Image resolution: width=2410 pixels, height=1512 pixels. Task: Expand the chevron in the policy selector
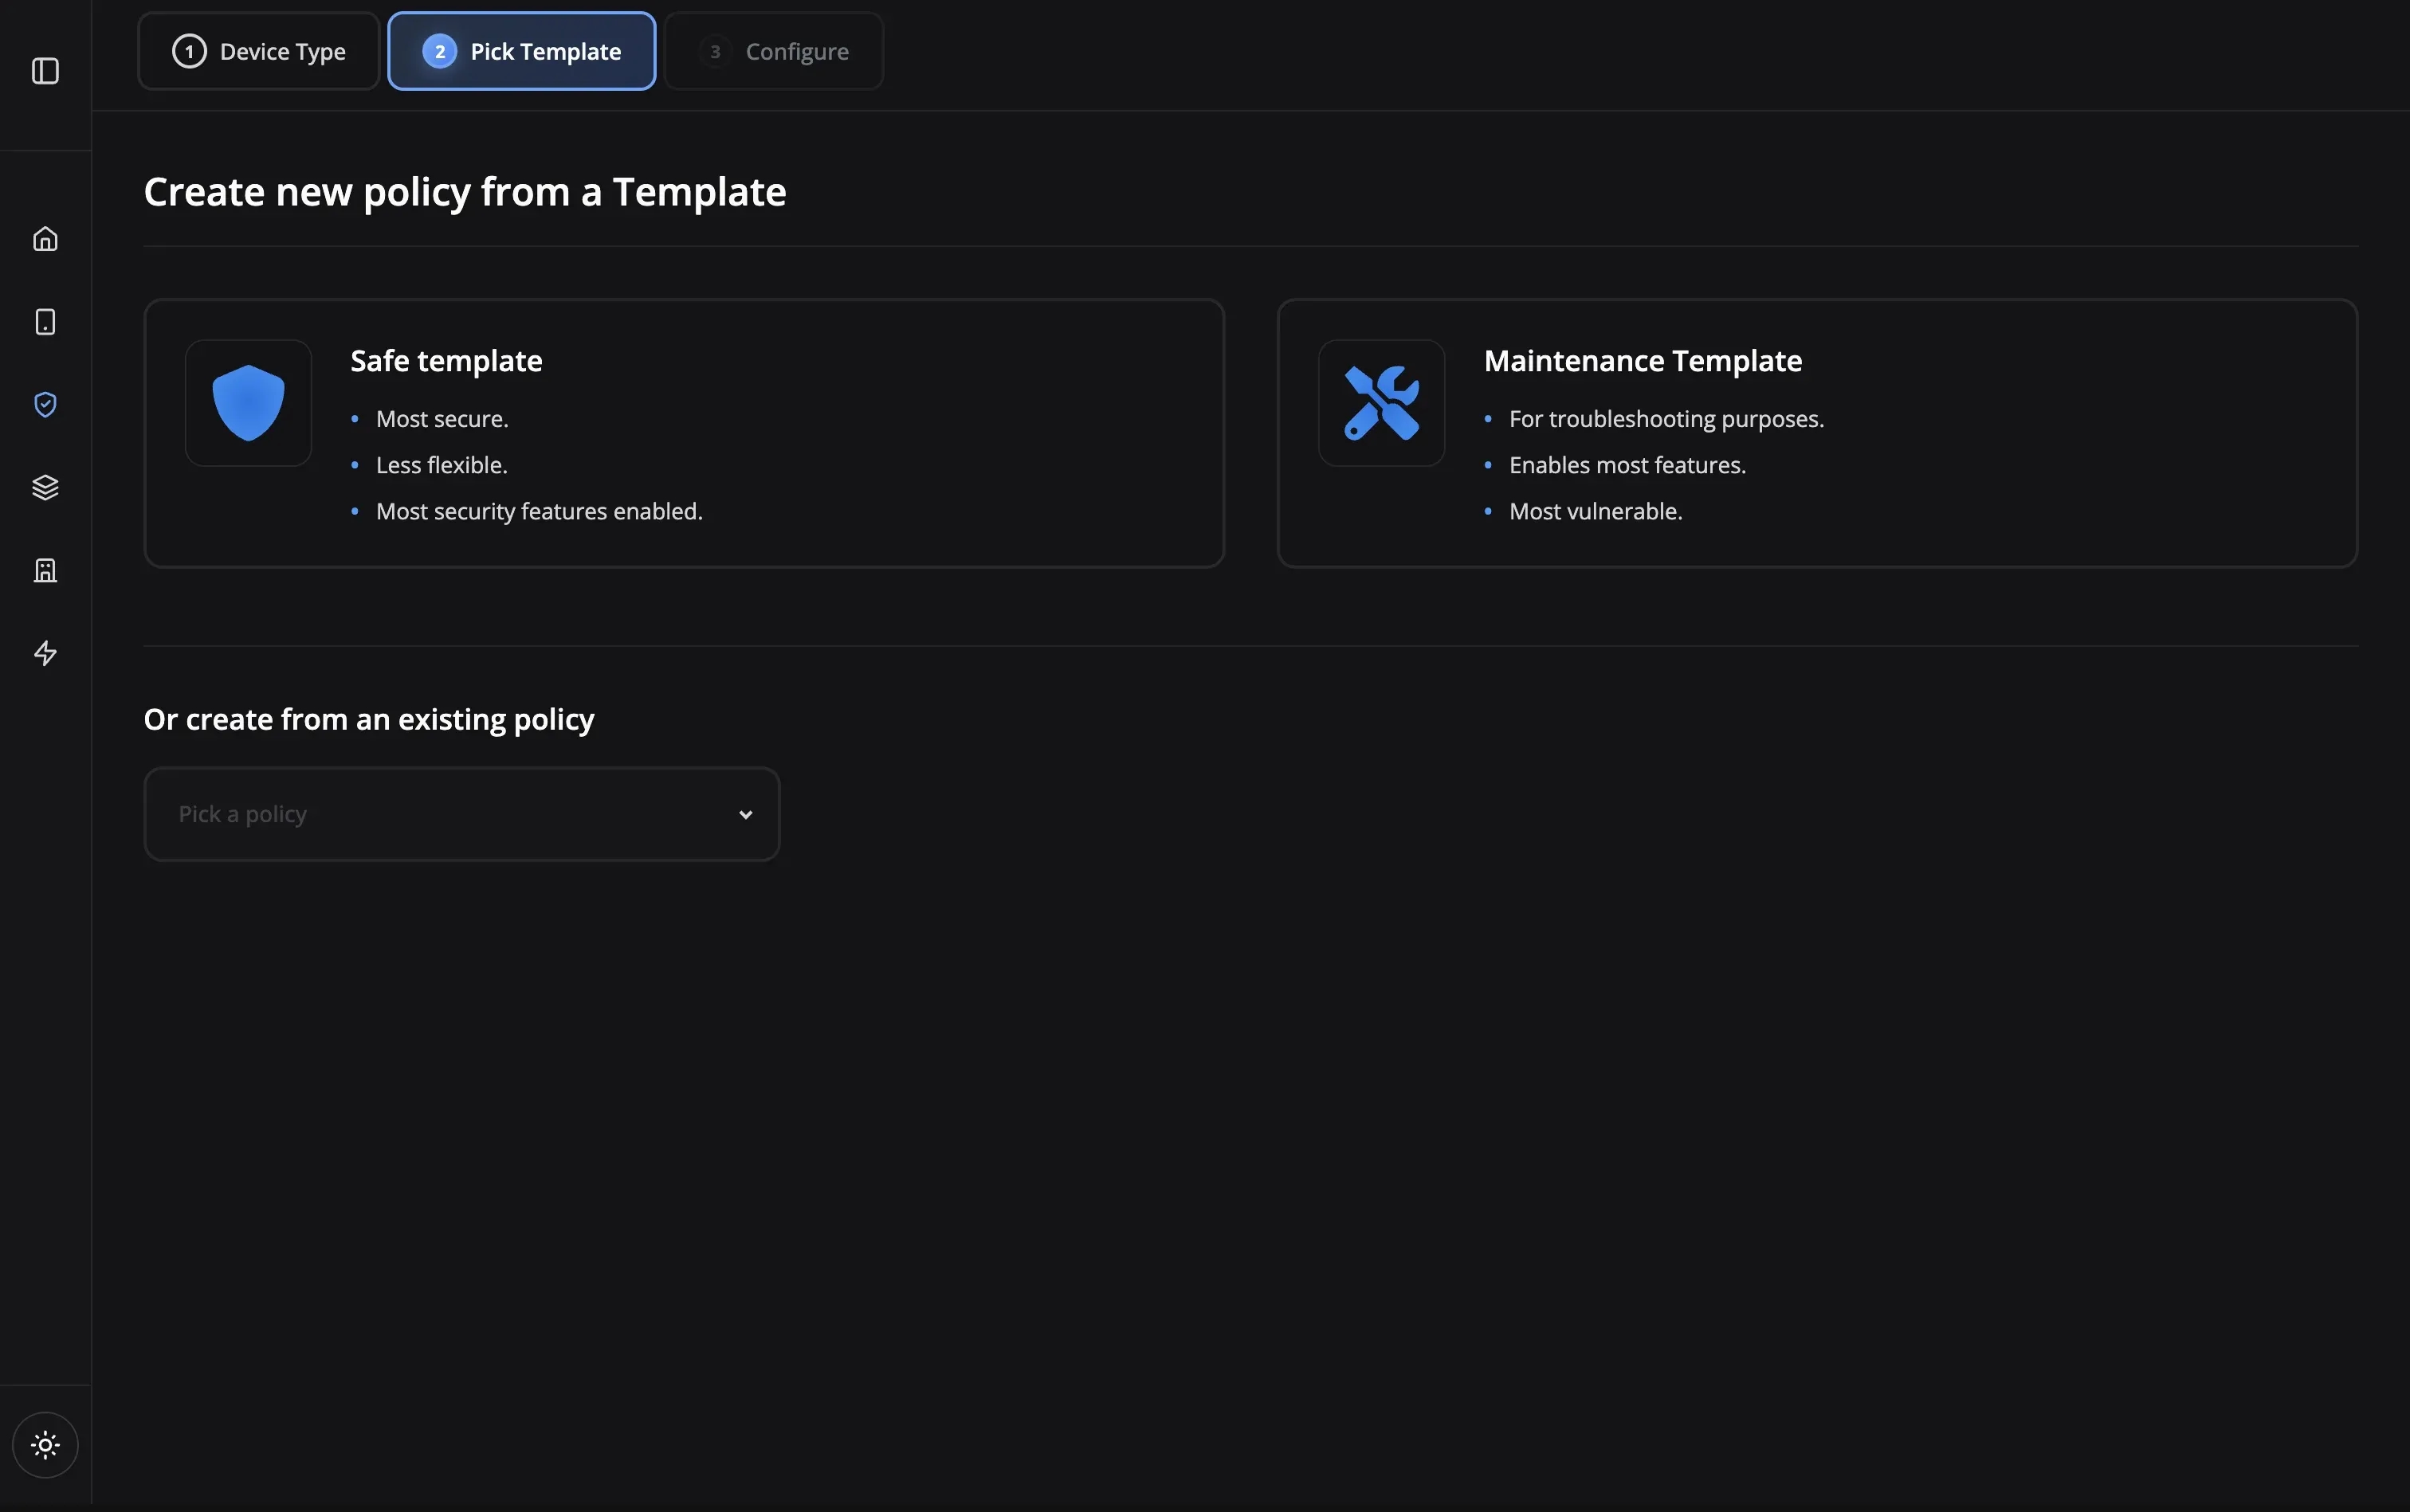coord(744,813)
